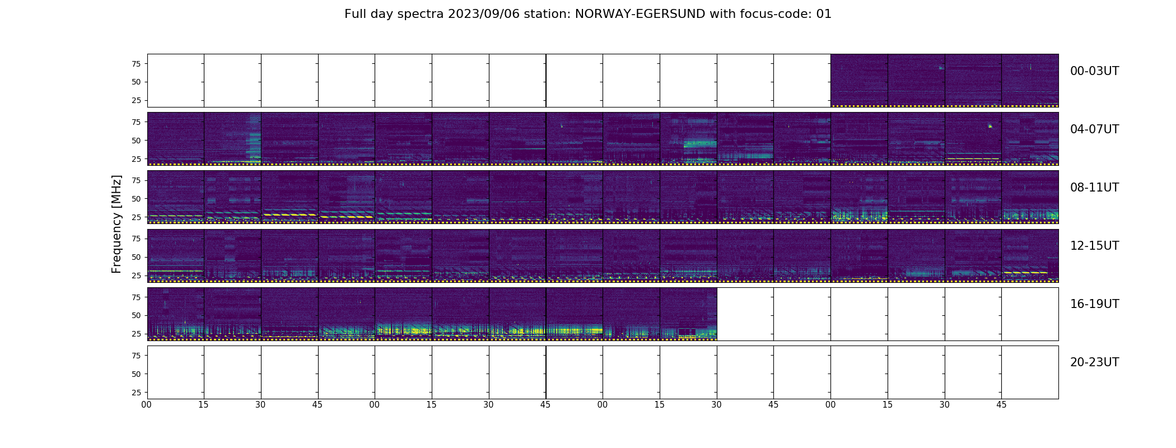
Task: Click the last spectrogram panel in the 12-15UT row
Action: (1030, 255)
